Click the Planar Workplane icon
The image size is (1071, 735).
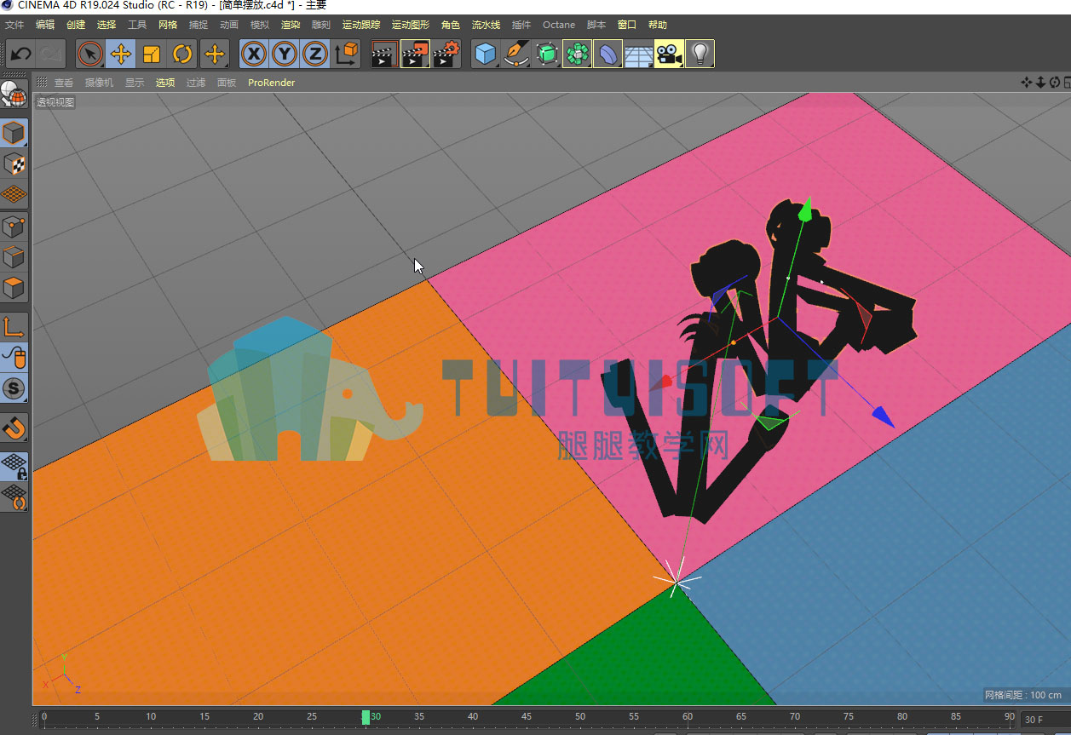pyautogui.click(x=14, y=497)
